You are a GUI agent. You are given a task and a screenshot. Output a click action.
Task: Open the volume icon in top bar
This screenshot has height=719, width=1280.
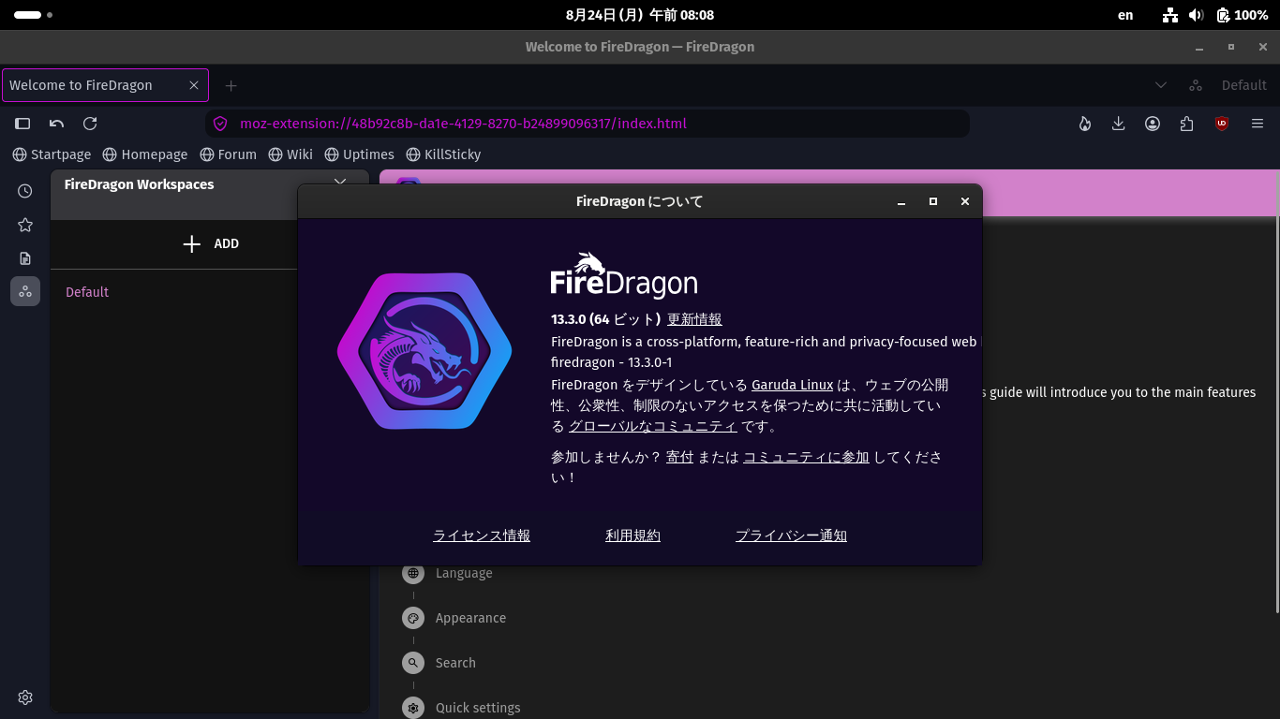click(x=1196, y=15)
